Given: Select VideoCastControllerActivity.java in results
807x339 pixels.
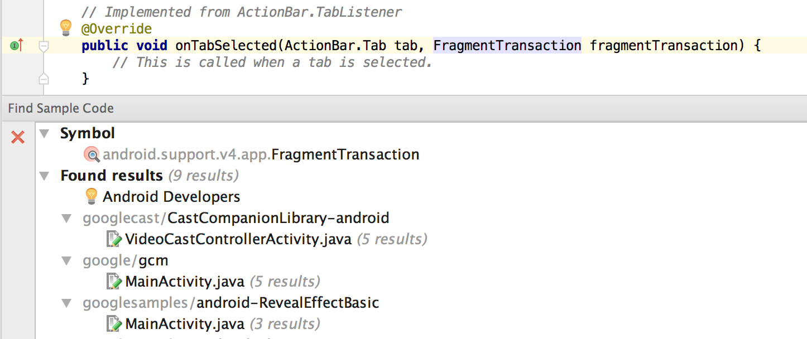Looking at the screenshot, I should click(x=238, y=239).
